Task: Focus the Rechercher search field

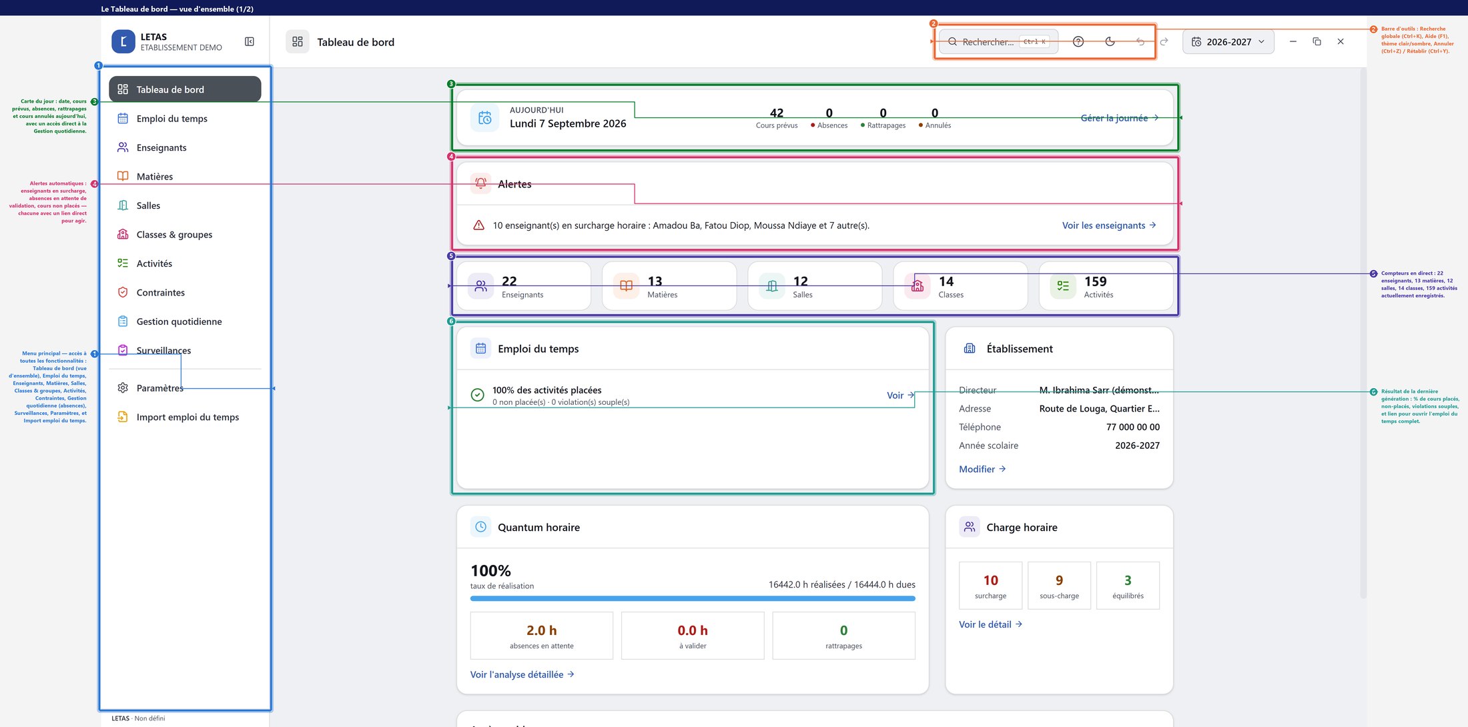Action: tap(998, 41)
